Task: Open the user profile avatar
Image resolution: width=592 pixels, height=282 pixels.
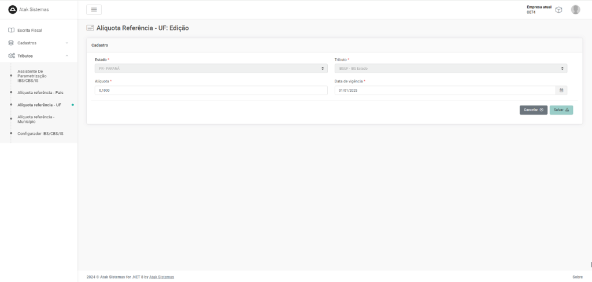Action: 575,10
